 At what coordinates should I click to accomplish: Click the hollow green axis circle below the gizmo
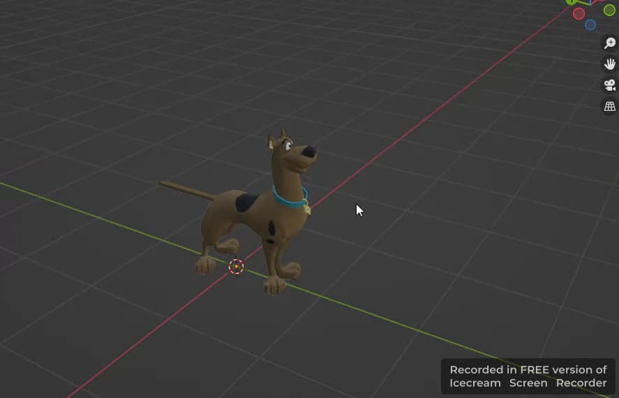(x=609, y=10)
